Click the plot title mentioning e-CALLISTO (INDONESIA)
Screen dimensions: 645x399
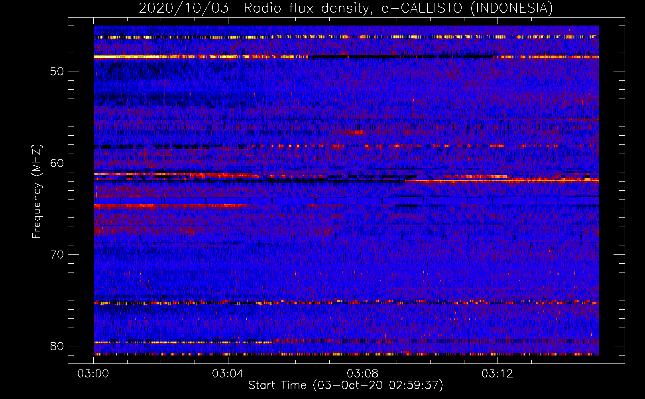(x=346, y=8)
